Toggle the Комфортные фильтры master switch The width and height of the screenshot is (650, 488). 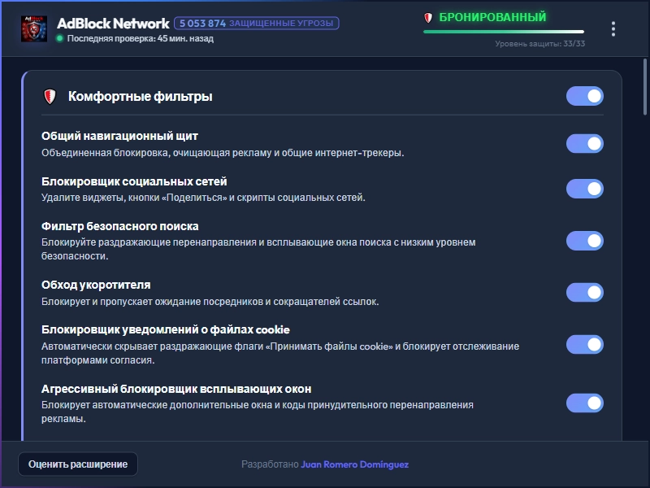(x=584, y=96)
